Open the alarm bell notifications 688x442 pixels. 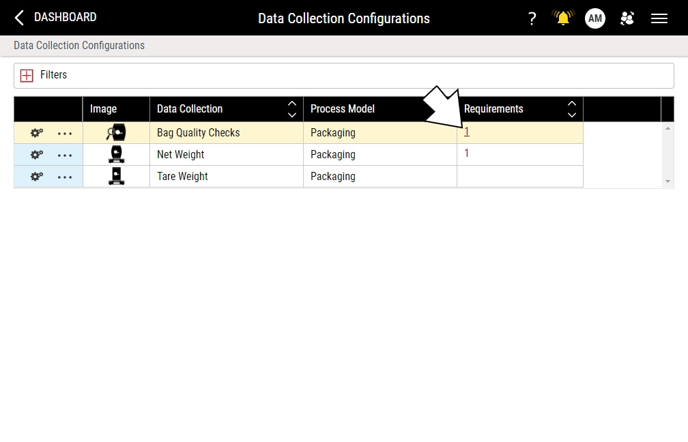click(x=563, y=18)
